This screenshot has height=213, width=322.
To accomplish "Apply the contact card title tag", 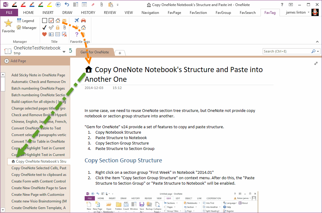I will click(51, 34).
